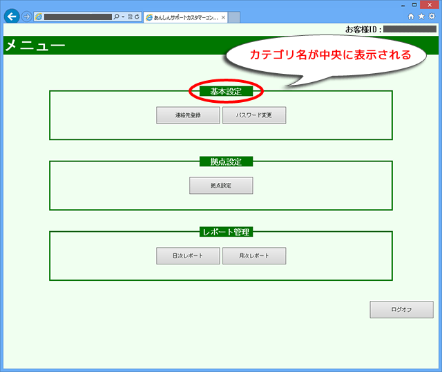Viewport: 442px width, 372px height.
Task: Click the browser forward arrow
Action: point(26,17)
